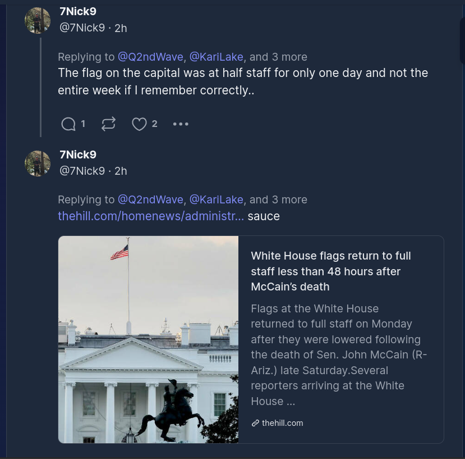The width and height of the screenshot is (465, 459).
Task: Click the White House flag preview image
Action: pos(149,339)
